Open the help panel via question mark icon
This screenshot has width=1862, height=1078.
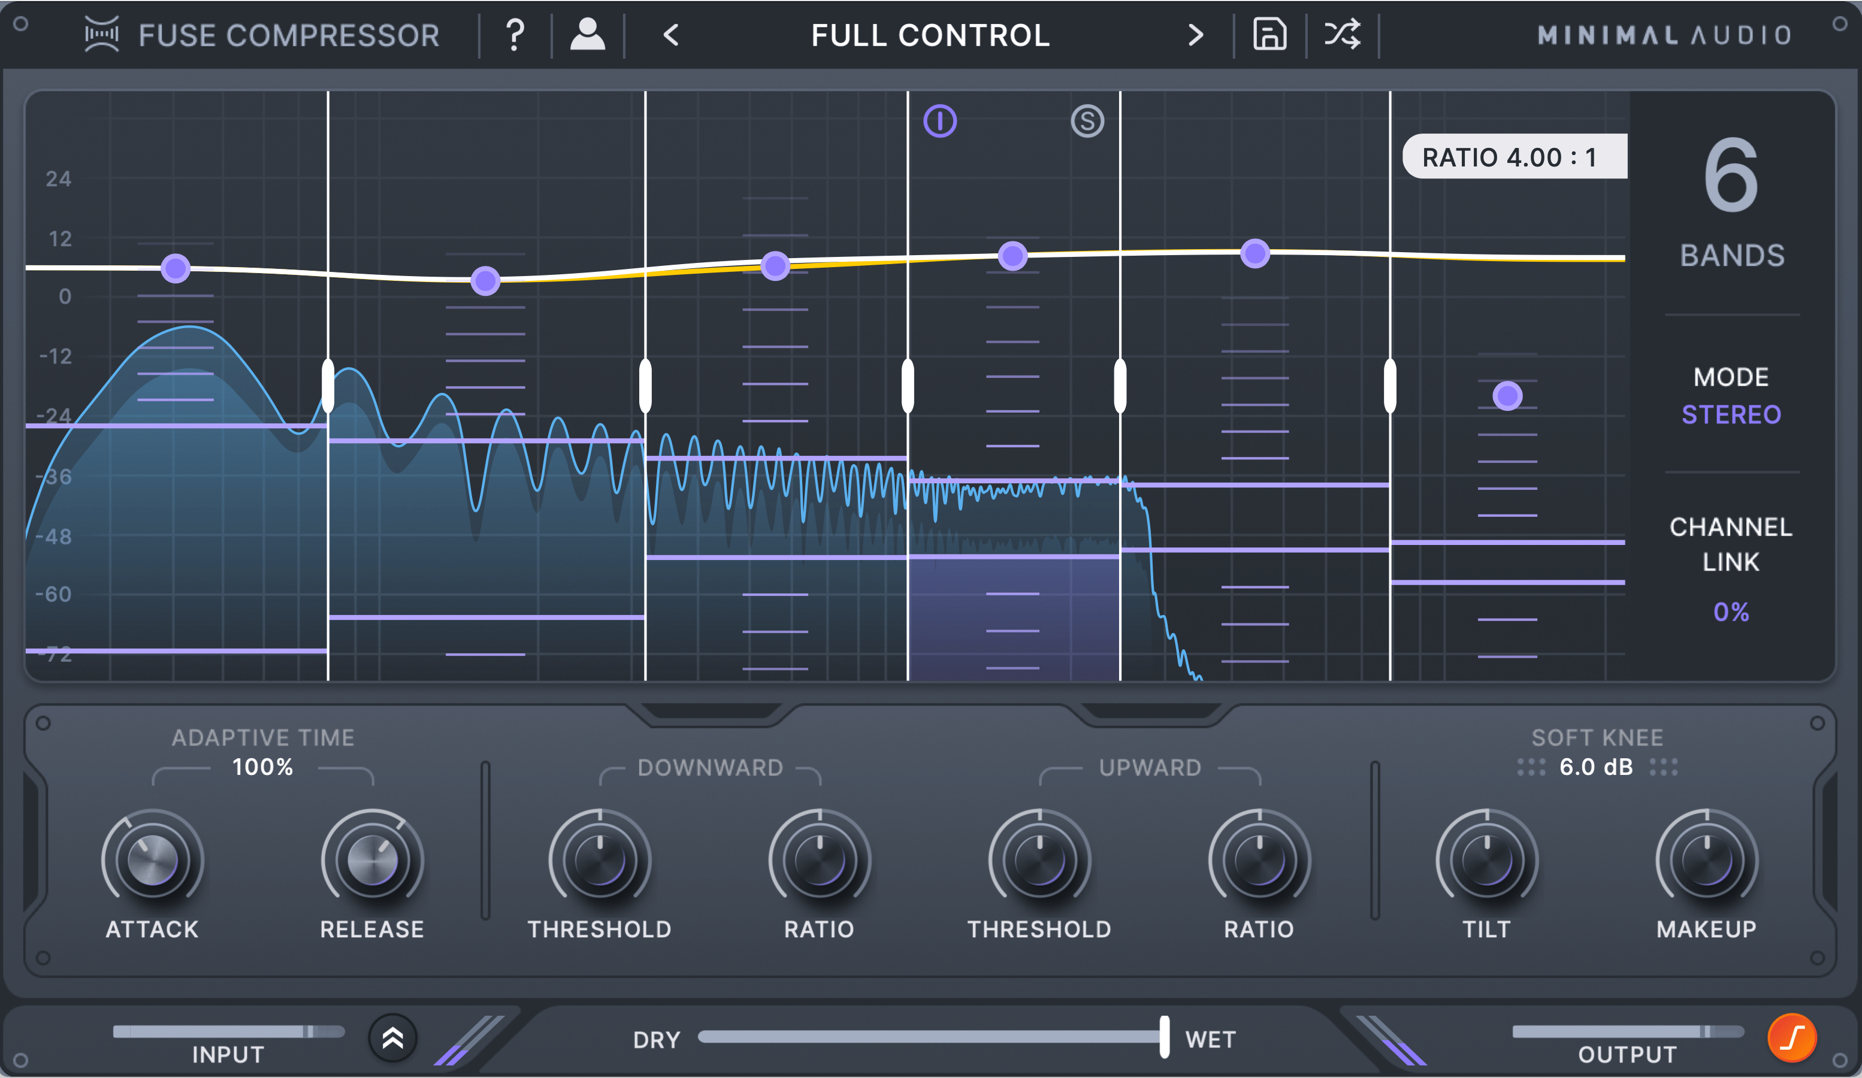(515, 35)
